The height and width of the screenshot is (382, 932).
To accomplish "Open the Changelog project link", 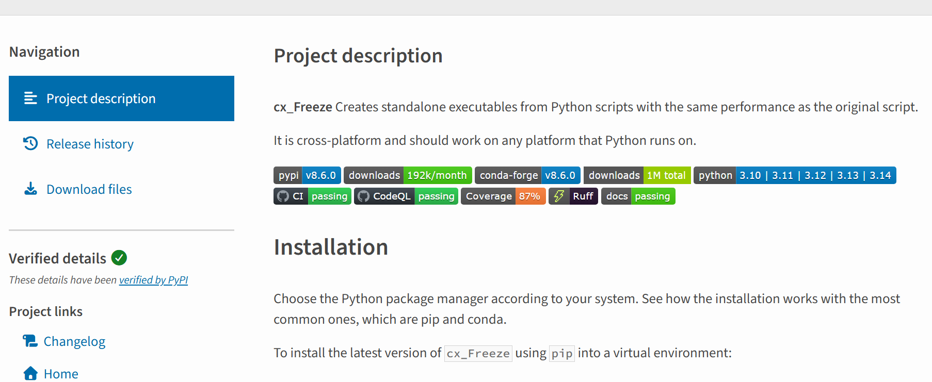I will point(74,342).
